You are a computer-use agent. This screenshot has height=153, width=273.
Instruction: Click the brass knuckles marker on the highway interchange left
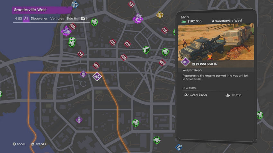click(81, 54)
